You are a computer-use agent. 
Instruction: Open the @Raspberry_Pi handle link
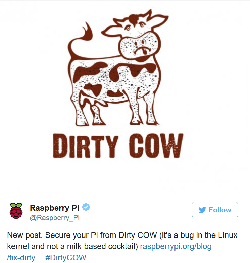54,218
